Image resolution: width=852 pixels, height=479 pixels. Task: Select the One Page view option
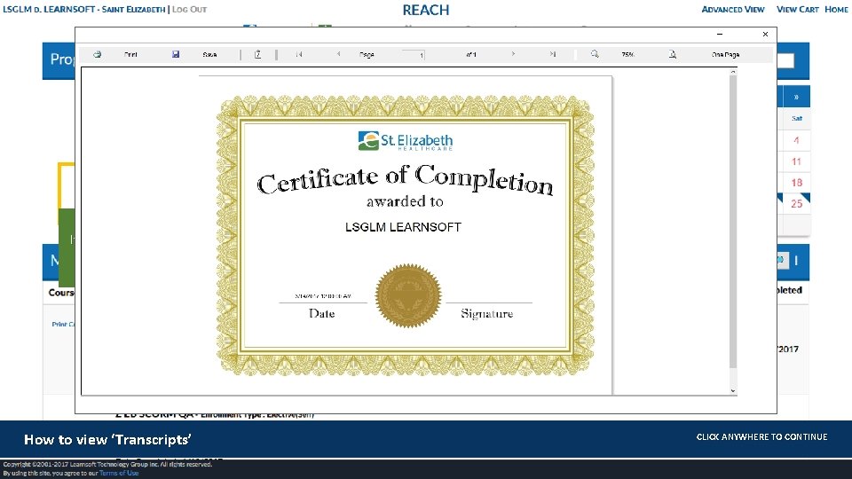(x=725, y=55)
